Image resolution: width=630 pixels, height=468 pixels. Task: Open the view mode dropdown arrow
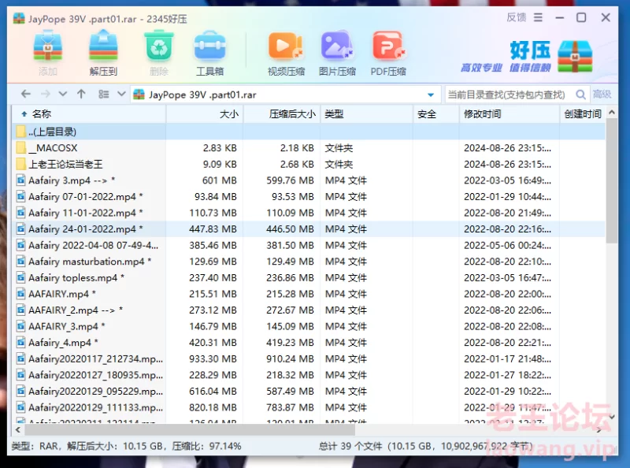click(x=121, y=95)
